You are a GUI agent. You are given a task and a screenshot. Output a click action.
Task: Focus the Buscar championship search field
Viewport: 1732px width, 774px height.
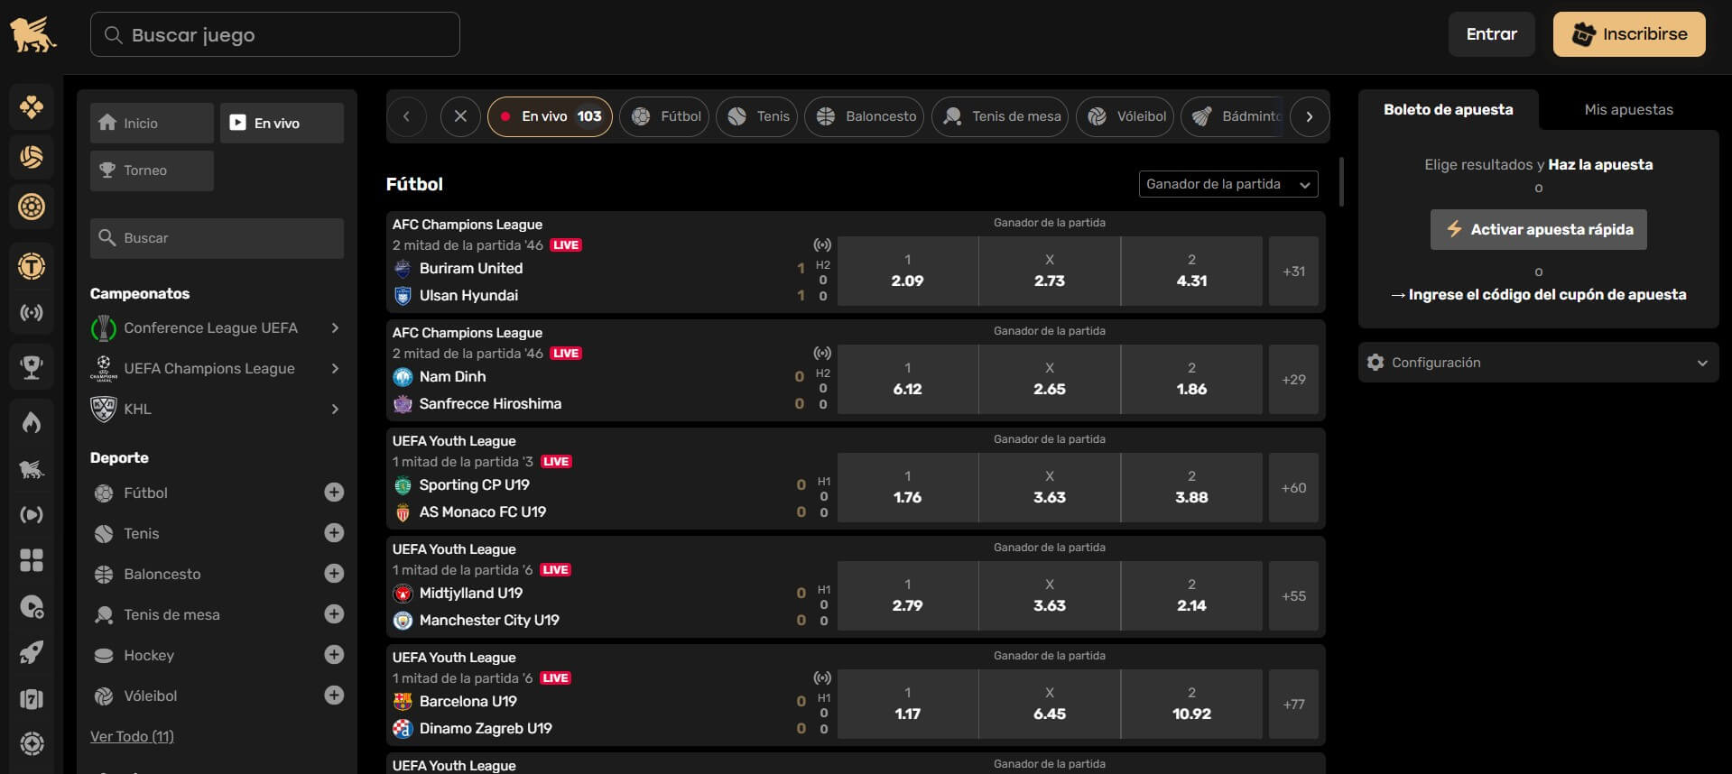[x=217, y=238]
